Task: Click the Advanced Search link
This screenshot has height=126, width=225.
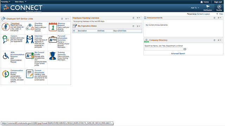Action: pyautogui.click(x=178, y=54)
